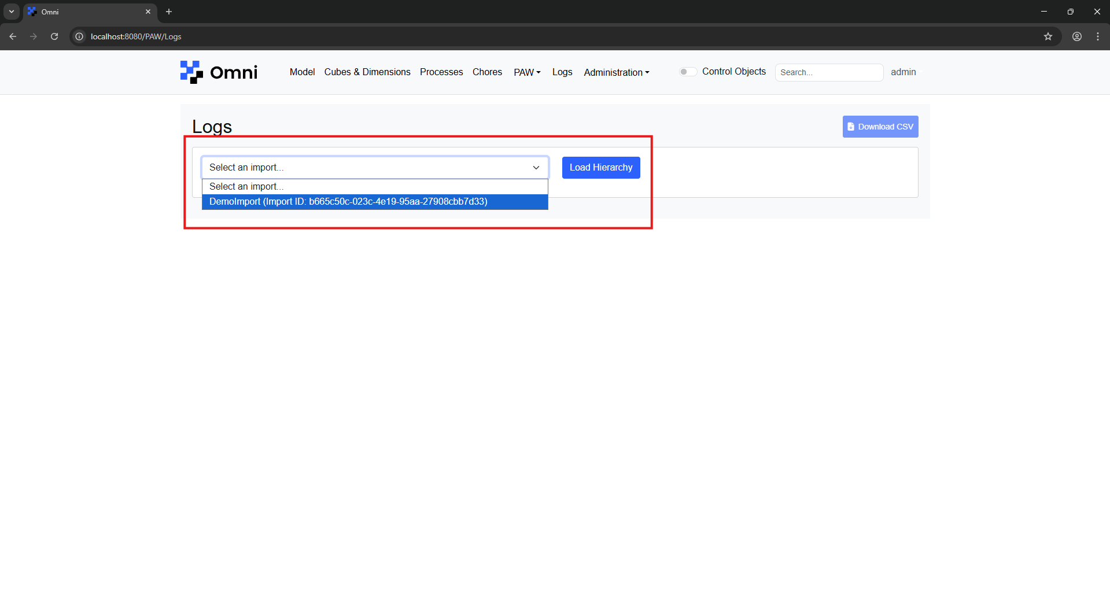This screenshot has width=1110, height=595.
Task: Go to Cubes & Dimensions
Action: tap(367, 72)
